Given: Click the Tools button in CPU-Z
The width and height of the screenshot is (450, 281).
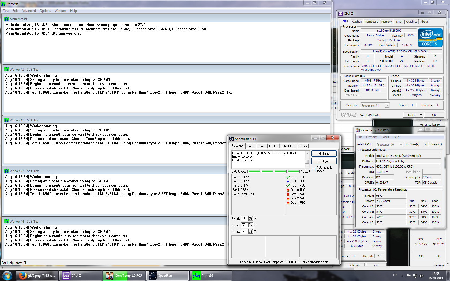Looking at the screenshot, I should 411,115.
